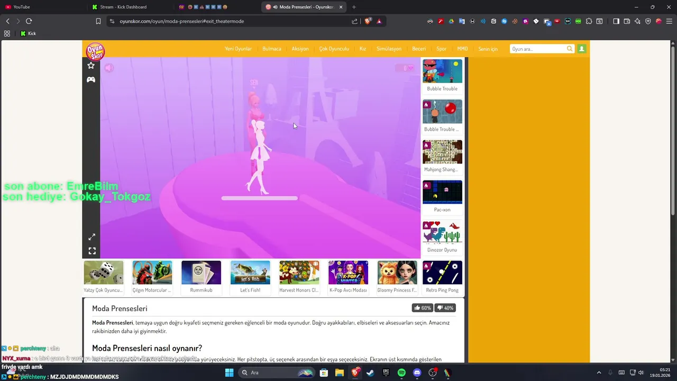The image size is (677, 381).
Task: Open the browser hamburger menu
Action: 669,21
